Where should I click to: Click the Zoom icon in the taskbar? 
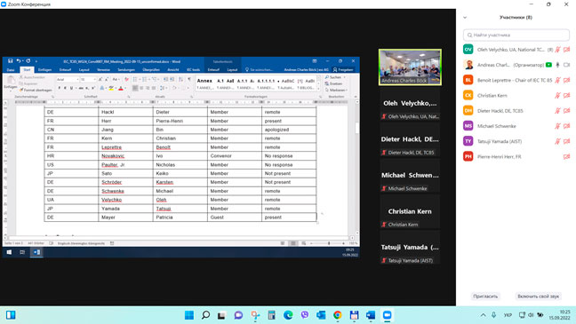point(387,315)
